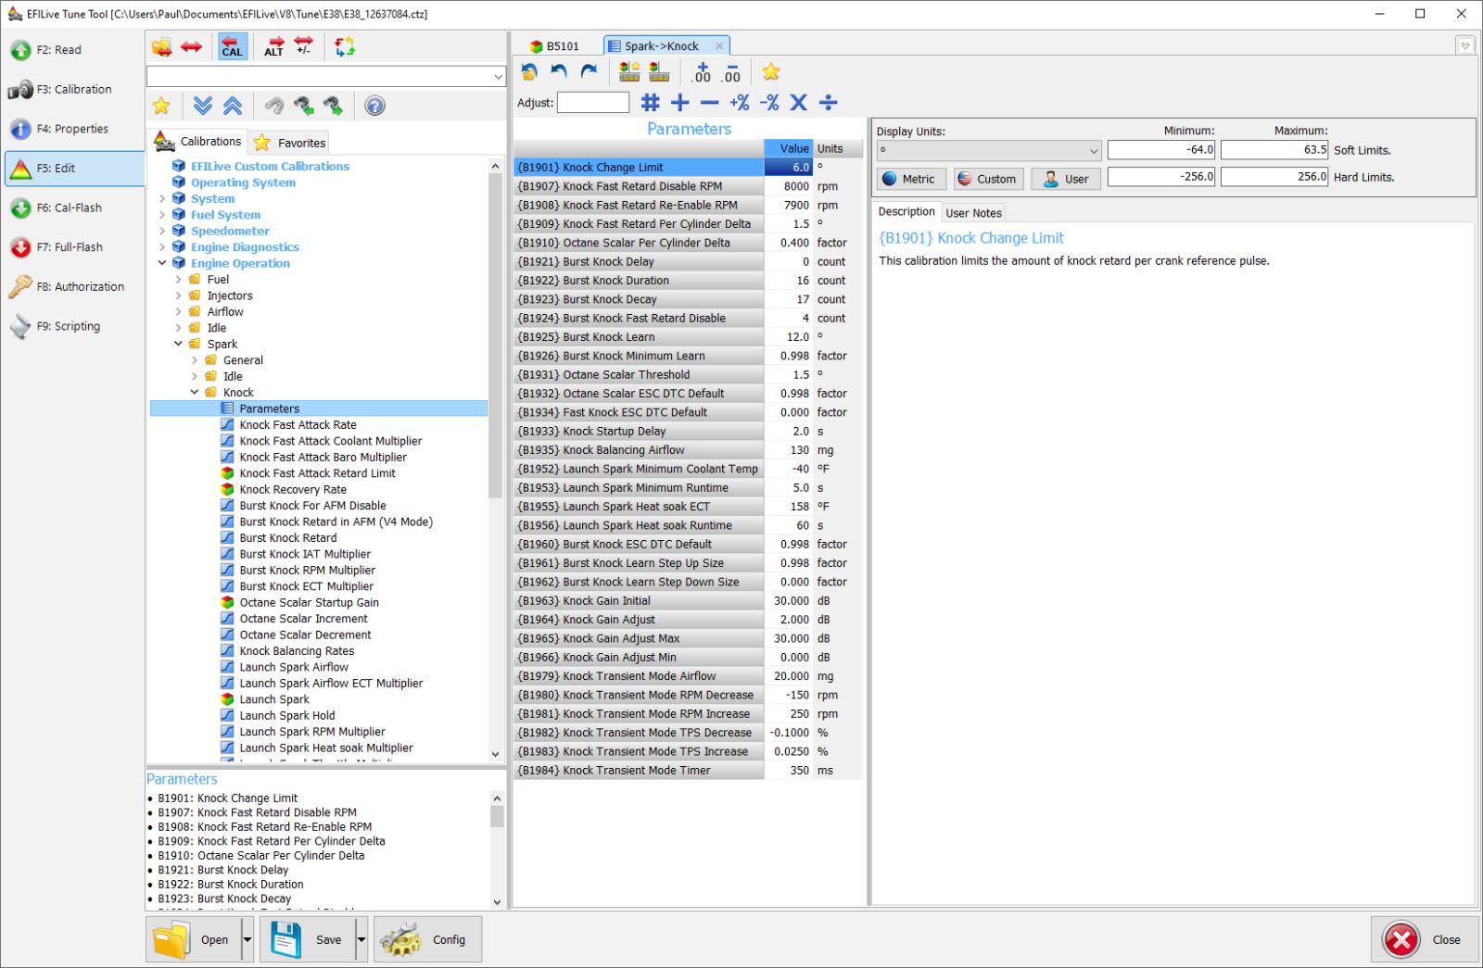Click the Open button
The image size is (1483, 968).
194,939
